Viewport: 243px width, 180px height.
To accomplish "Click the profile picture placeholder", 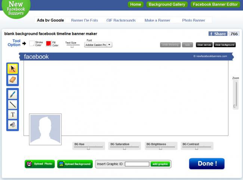I will point(45,129).
